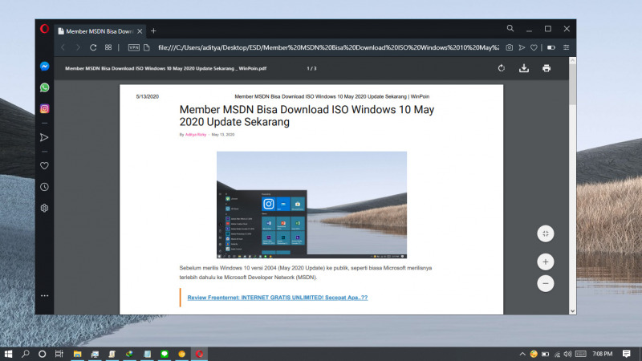
Task: Open LINE green chat app in taskbar
Action: (x=165, y=354)
